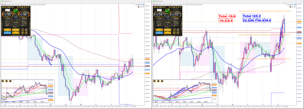Click the white input box above the GBPJPY sell price
This screenshot has height=109, width=304.
click(x=159, y=10)
